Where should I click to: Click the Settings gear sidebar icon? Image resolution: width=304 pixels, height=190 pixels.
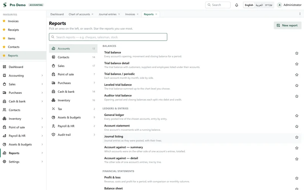(5, 161)
